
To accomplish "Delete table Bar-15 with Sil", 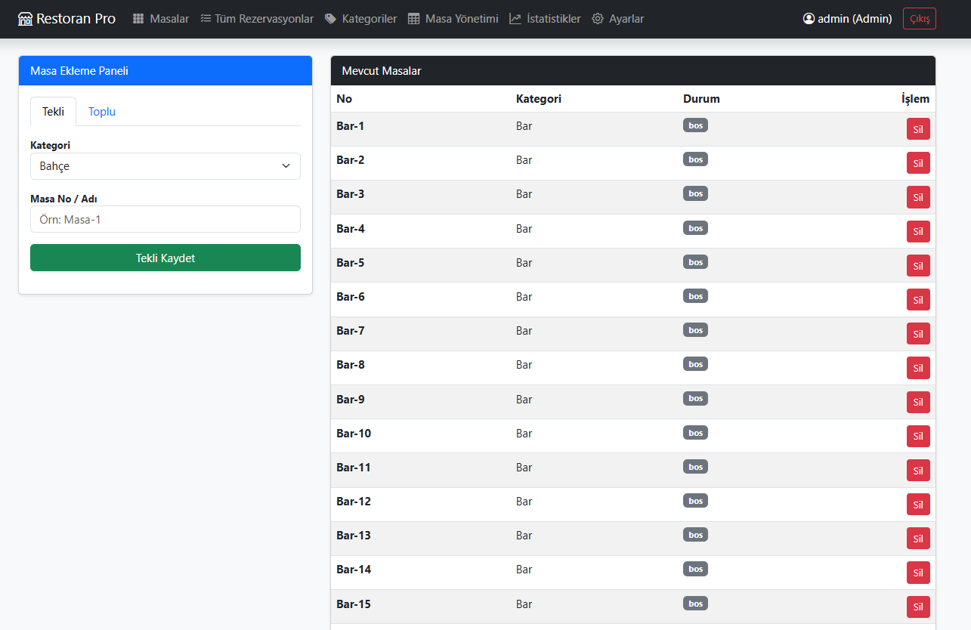I will pyautogui.click(x=918, y=607).
